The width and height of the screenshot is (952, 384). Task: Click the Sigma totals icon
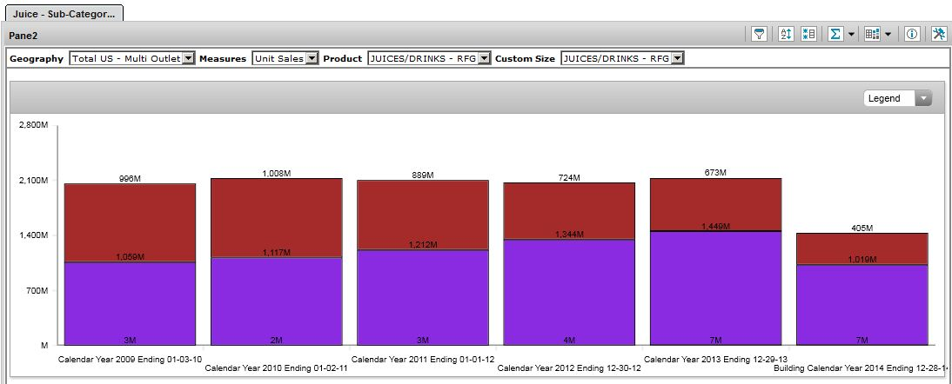click(835, 34)
